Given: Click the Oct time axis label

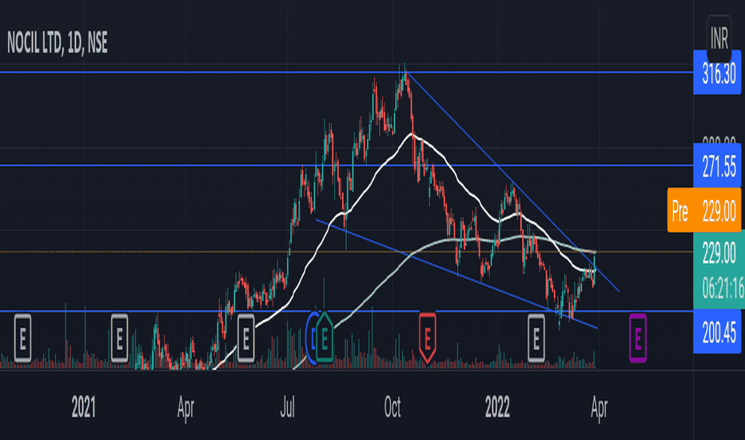Looking at the screenshot, I should point(392,408).
